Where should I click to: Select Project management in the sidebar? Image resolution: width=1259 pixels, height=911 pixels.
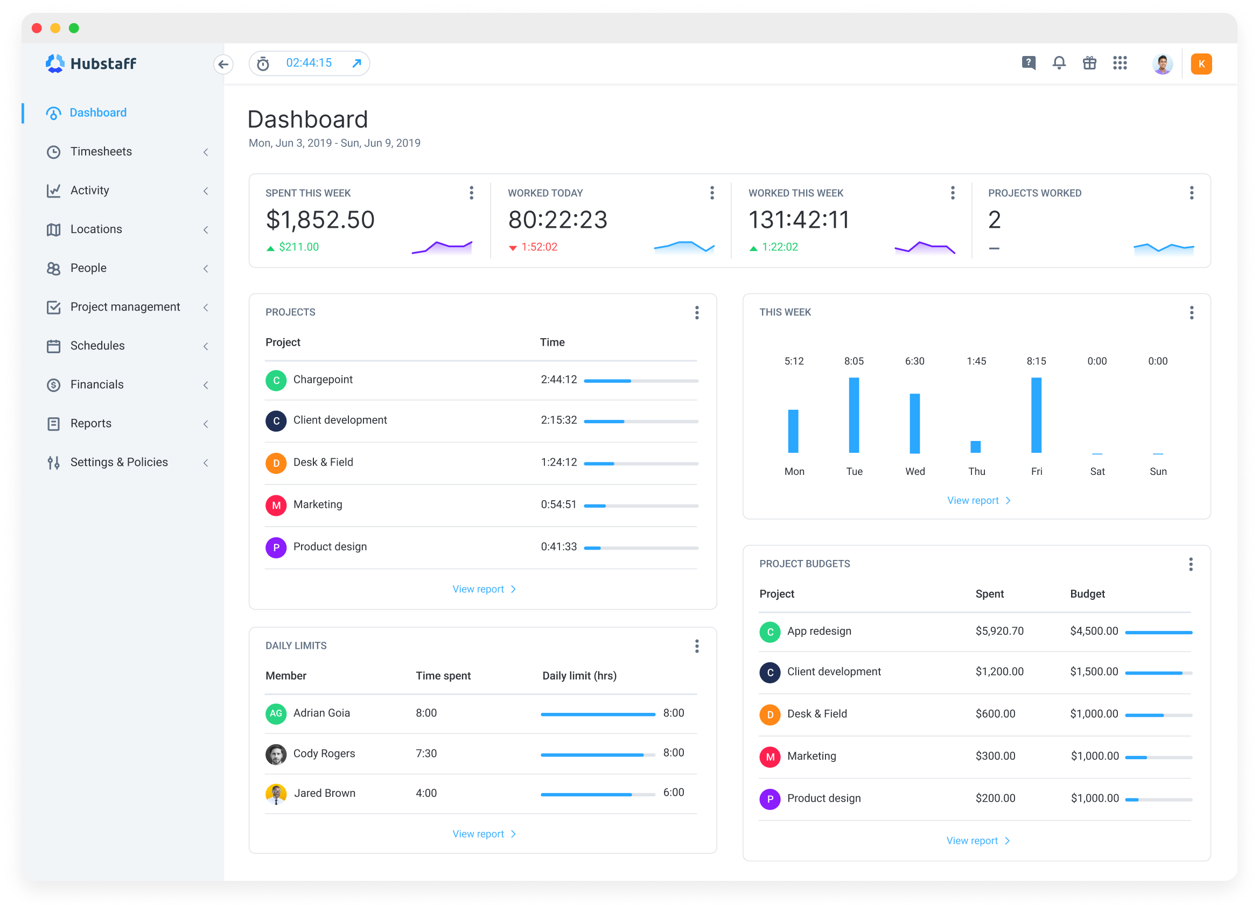point(125,306)
